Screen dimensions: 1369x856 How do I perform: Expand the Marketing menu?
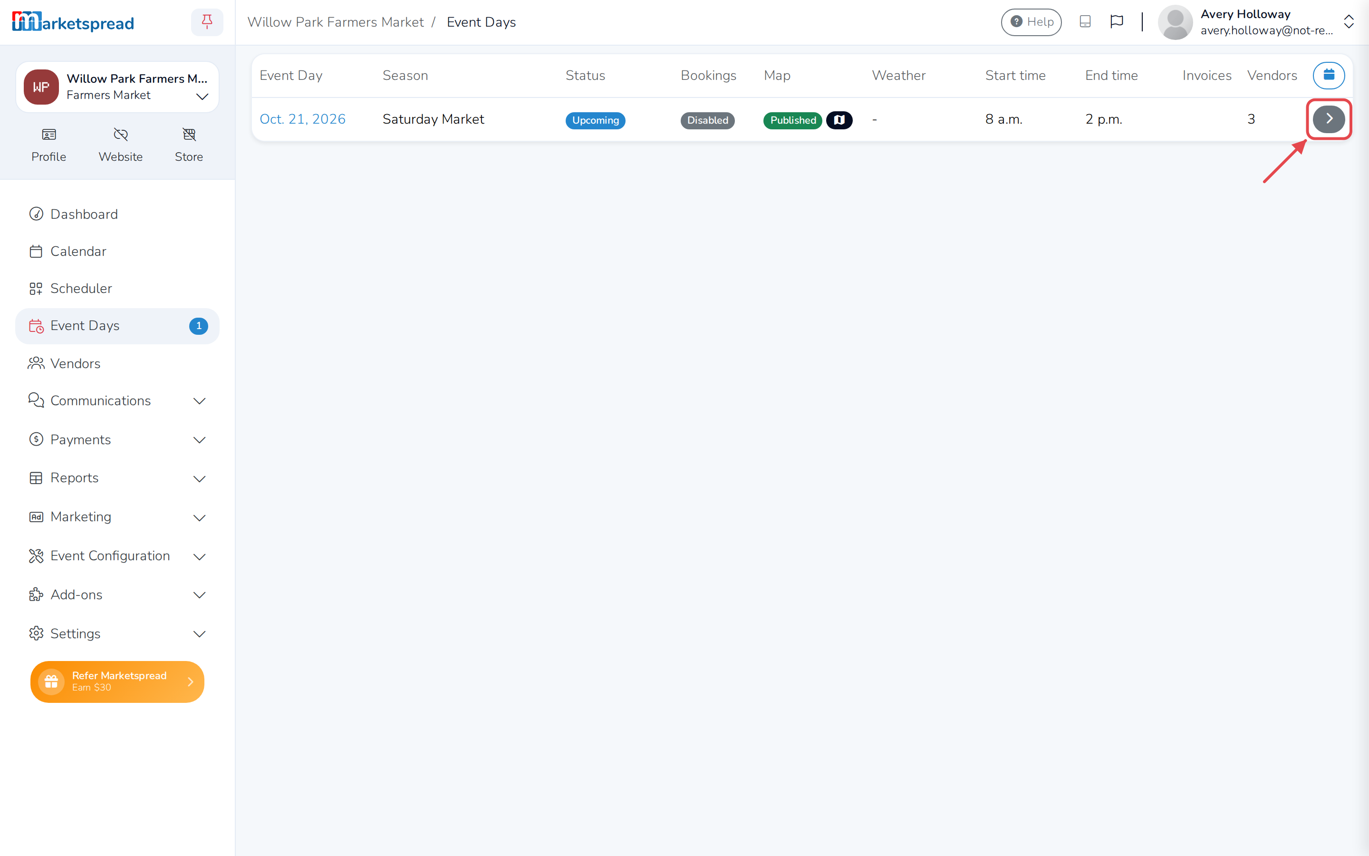pyautogui.click(x=117, y=517)
